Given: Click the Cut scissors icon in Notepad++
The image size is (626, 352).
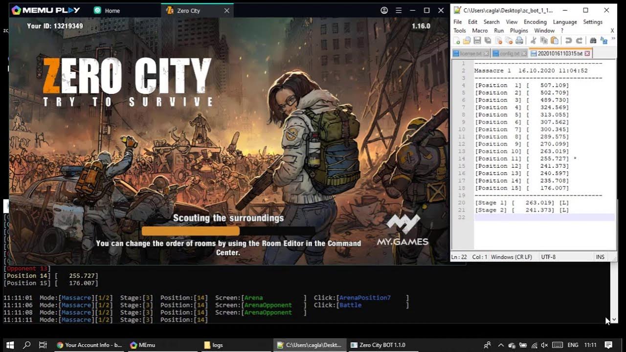Looking at the screenshot, I should coord(533,41).
